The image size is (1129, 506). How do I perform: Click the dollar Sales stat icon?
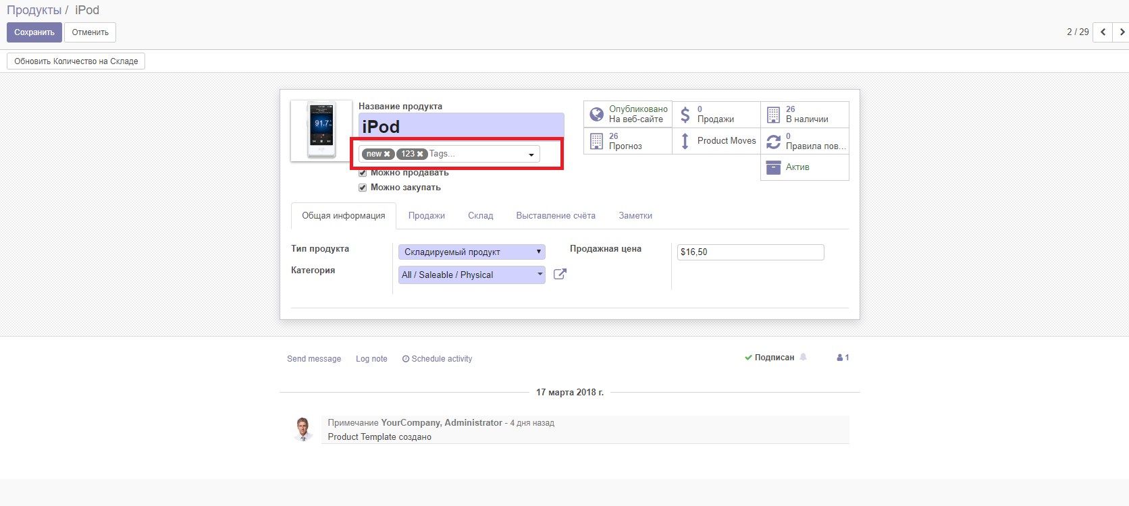tap(685, 114)
